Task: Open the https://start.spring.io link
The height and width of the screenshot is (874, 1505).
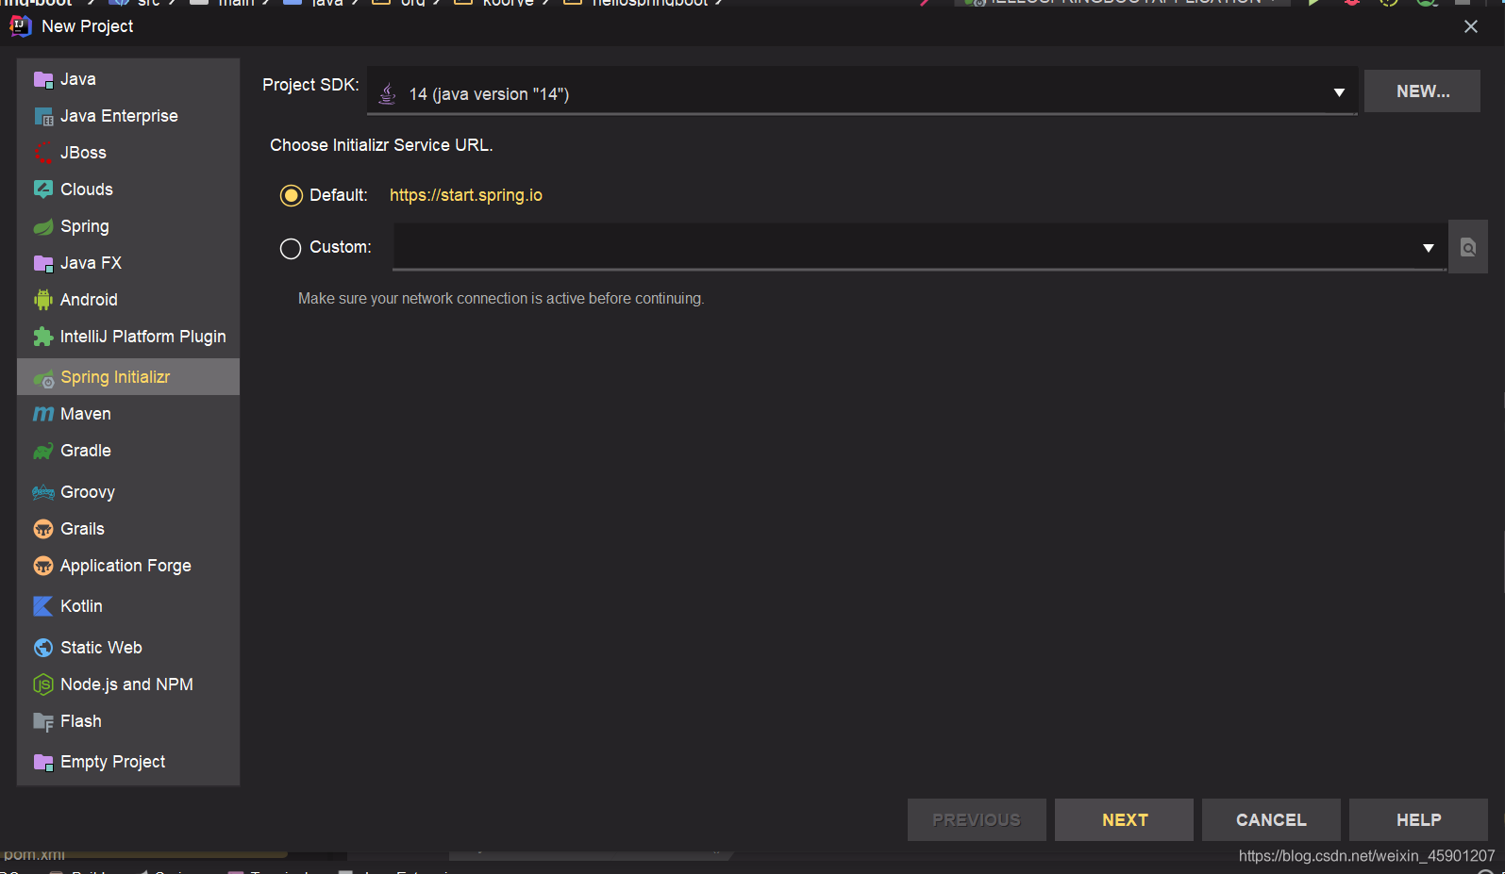Action: pos(466,195)
